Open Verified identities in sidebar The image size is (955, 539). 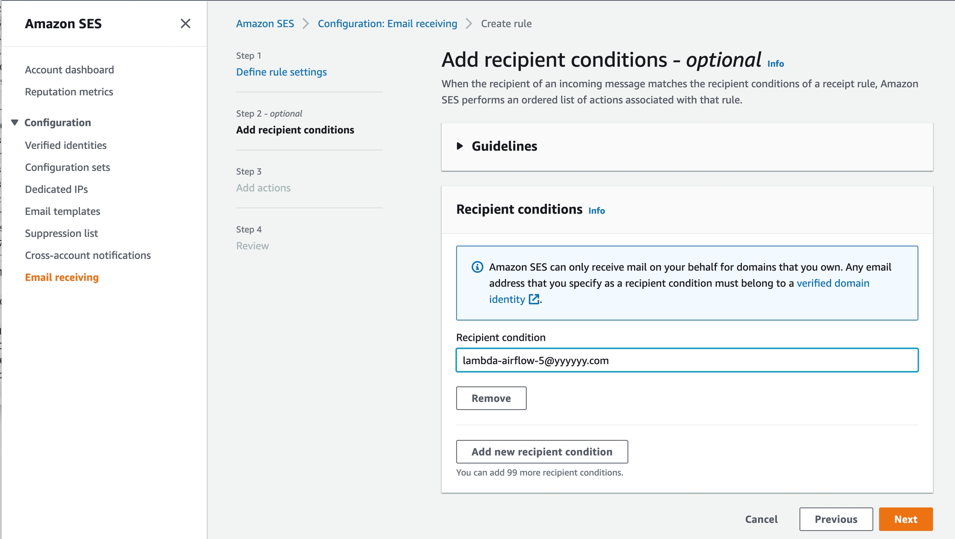(65, 145)
